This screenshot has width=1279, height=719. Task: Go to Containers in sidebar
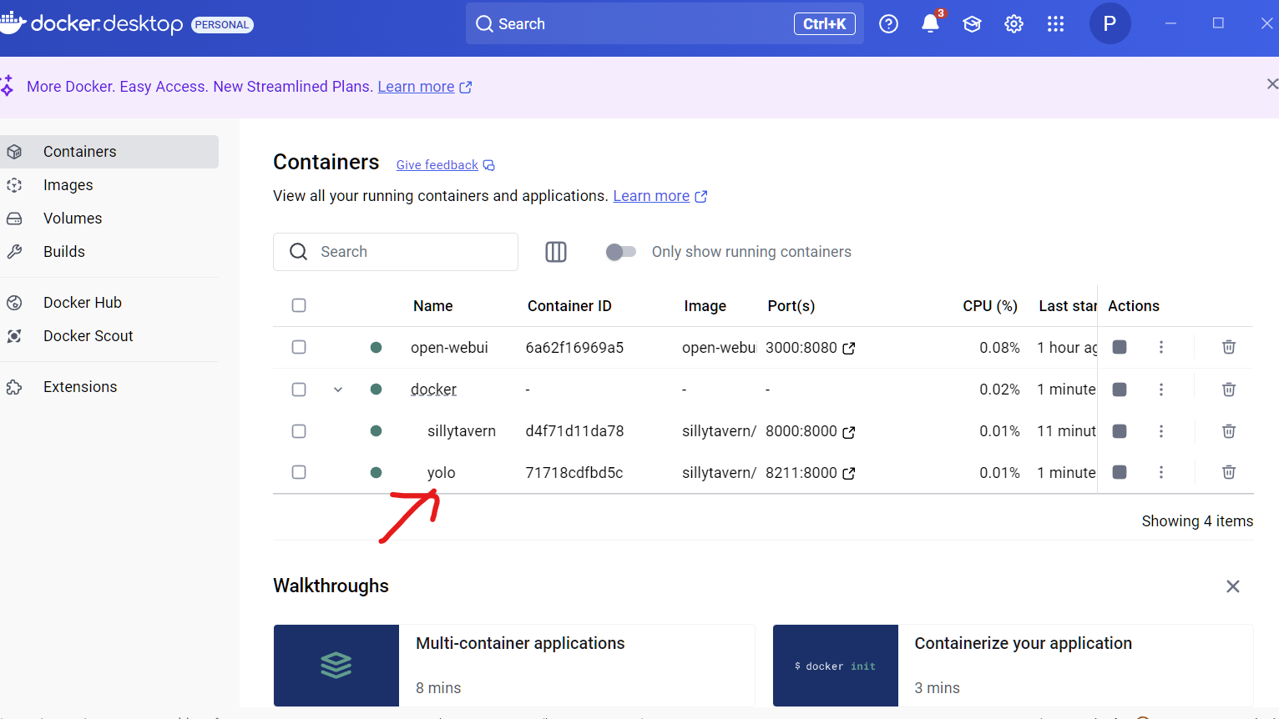tap(109, 152)
